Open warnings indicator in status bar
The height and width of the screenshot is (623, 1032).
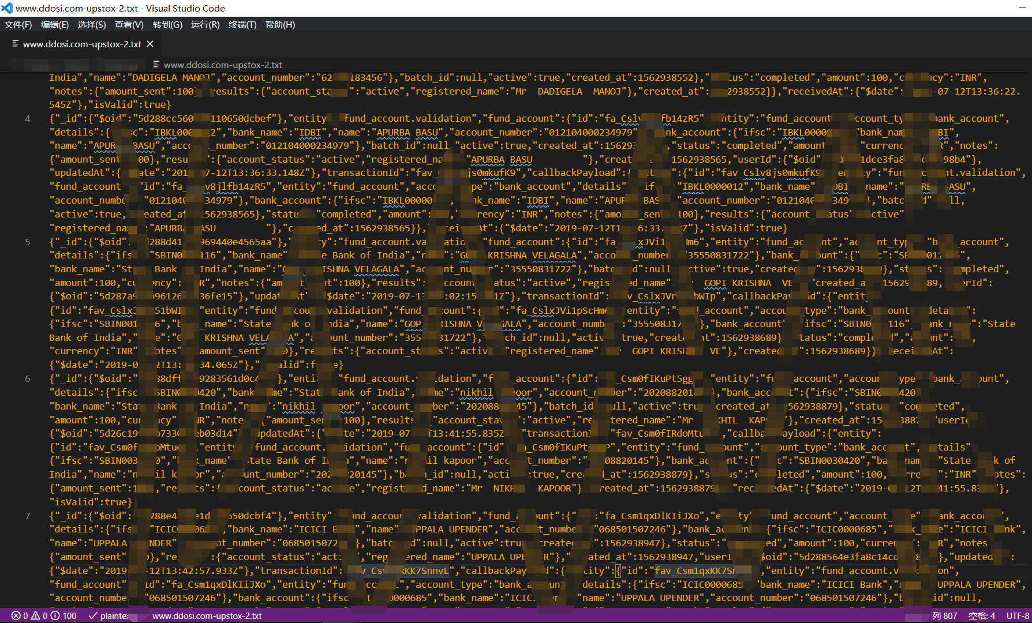(x=39, y=616)
